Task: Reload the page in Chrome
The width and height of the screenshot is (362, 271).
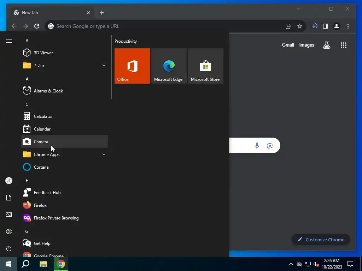Action: pyautogui.click(x=37, y=26)
